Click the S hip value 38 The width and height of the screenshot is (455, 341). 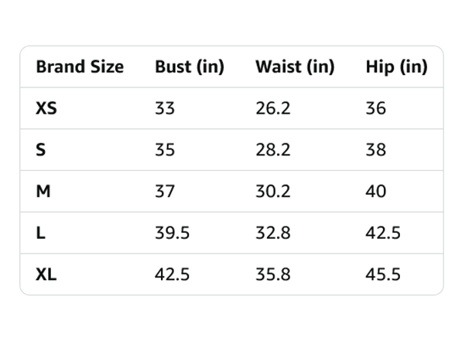[376, 150]
